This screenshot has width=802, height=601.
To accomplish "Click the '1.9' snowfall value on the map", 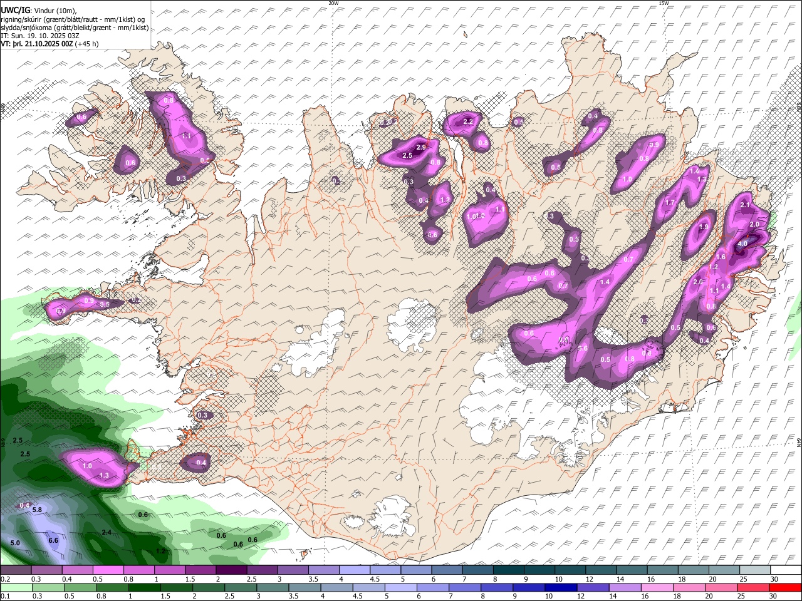I will point(704,227).
